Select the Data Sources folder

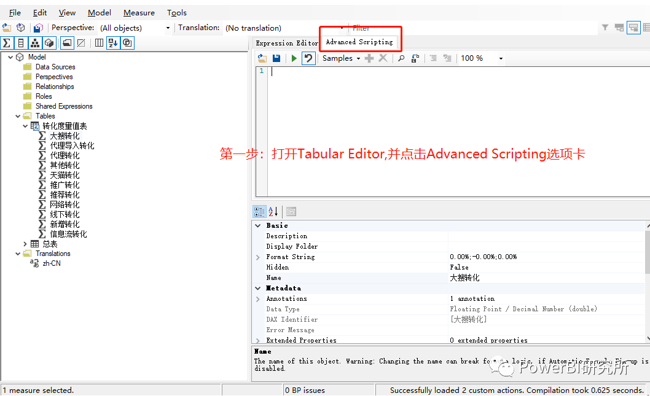point(55,67)
